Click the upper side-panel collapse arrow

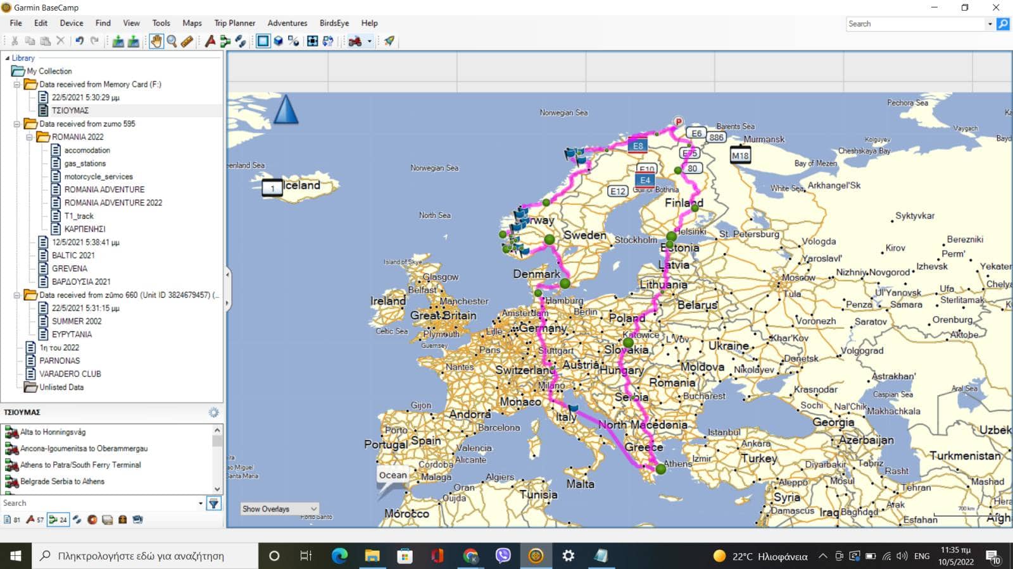pyautogui.click(x=228, y=274)
